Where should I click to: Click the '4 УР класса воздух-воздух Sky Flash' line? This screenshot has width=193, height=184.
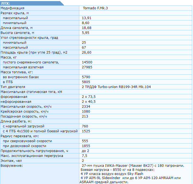(x=112, y=174)
